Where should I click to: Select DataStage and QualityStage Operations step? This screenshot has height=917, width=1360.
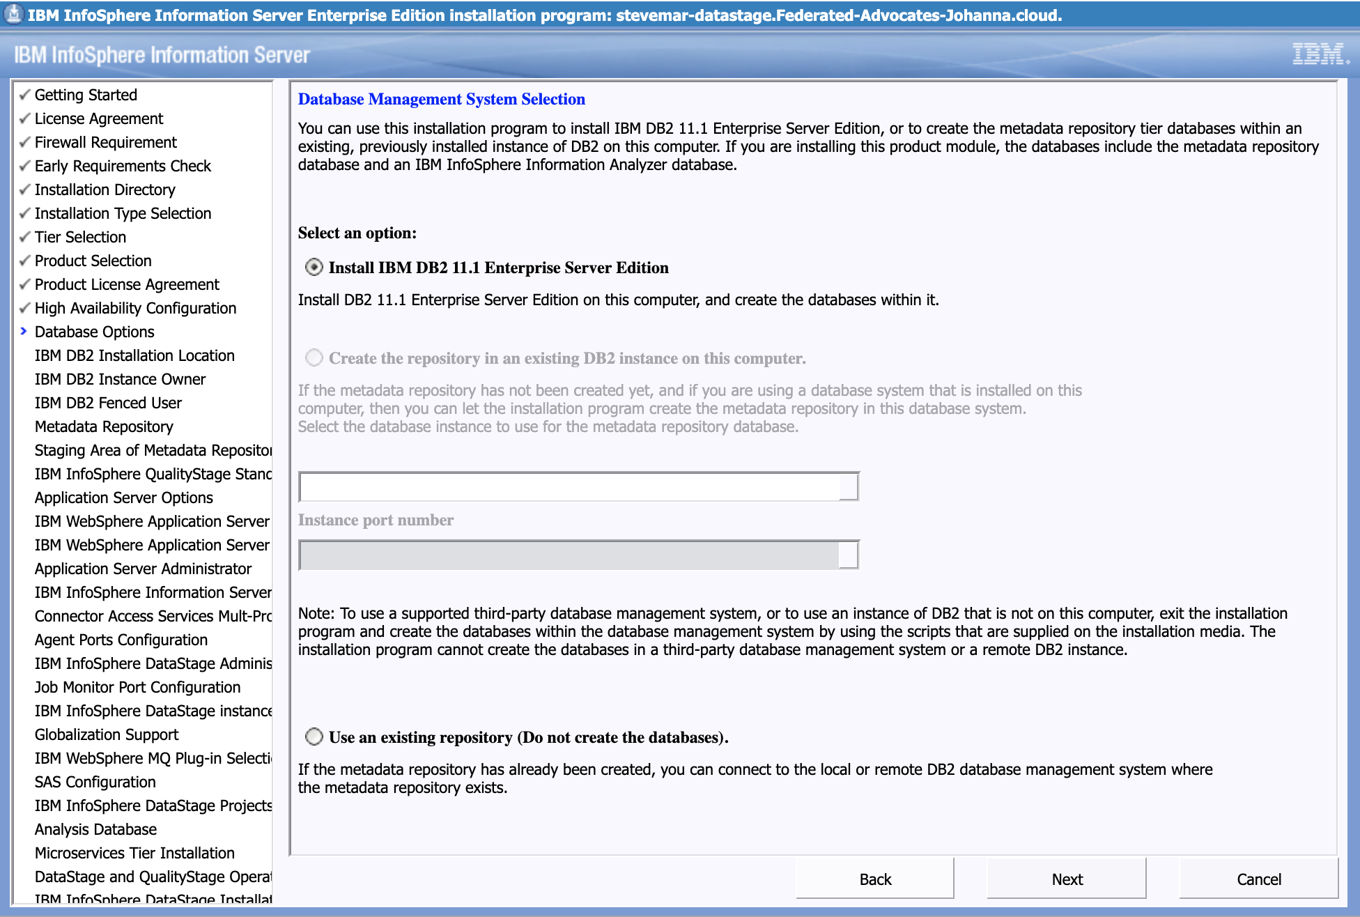153,877
